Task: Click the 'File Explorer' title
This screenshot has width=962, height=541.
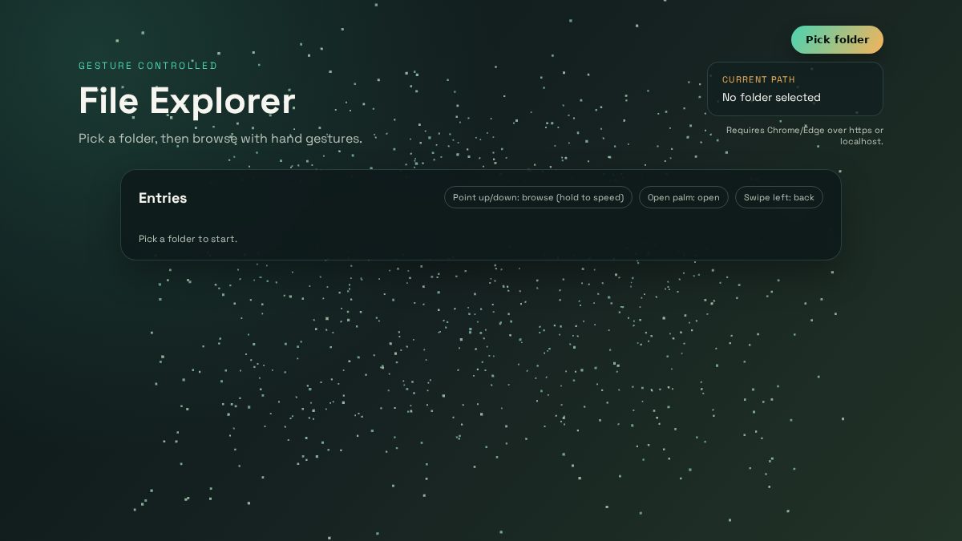Action: (x=187, y=101)
